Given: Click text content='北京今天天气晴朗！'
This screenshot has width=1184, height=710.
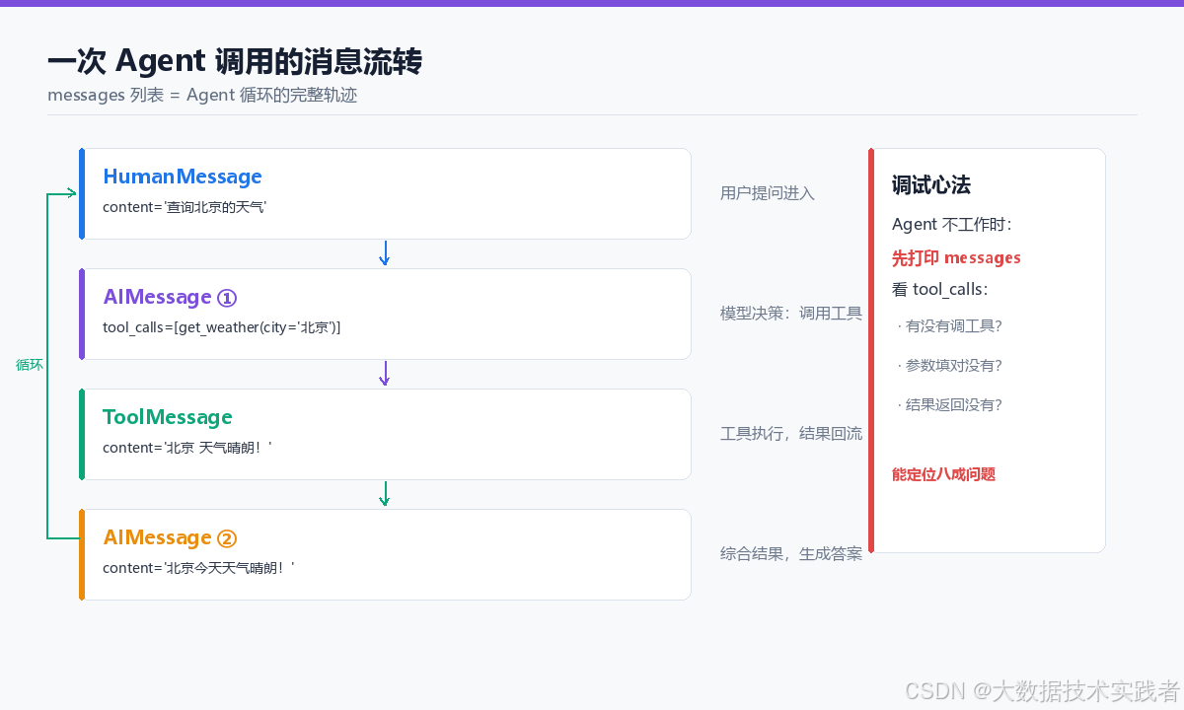Looking at the screenshot, I should [x=198, y=568].
